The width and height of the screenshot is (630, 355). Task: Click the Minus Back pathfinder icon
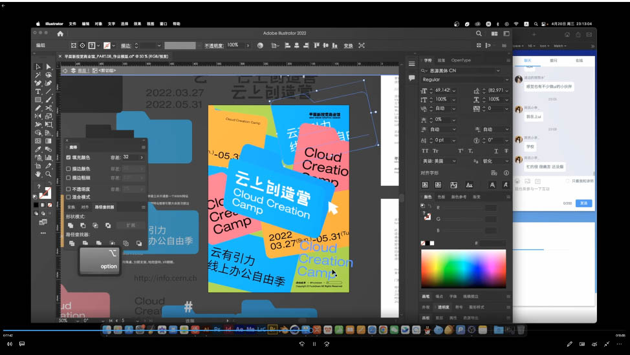click(139, 243)
